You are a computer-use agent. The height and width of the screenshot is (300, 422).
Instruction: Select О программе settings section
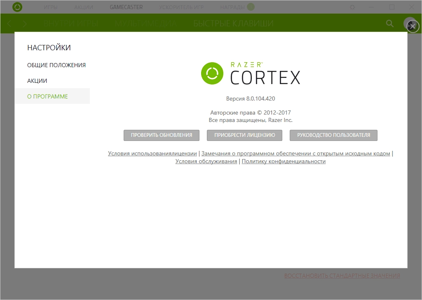[x=52, y=96]
